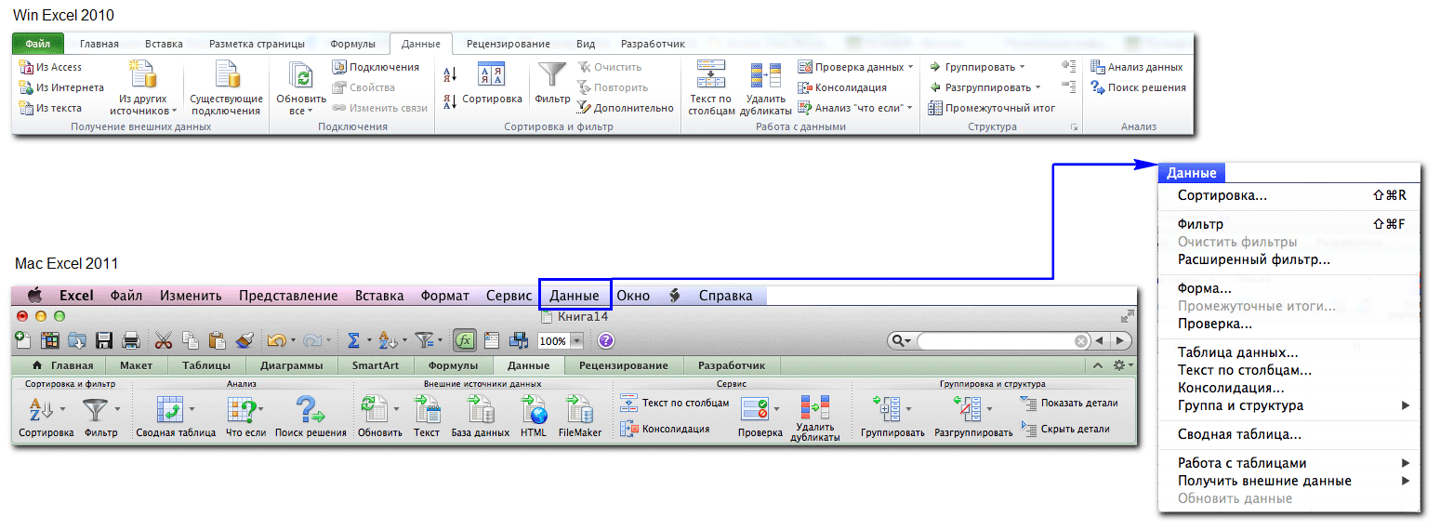
Task: Click Текст по столбцам in Mac ribbon
Action: [x=675, y=403]
